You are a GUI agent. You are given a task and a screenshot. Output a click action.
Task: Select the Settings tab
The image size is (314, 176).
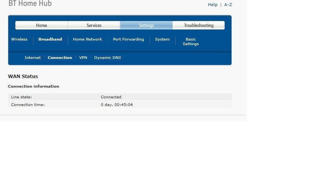point(146,25)
